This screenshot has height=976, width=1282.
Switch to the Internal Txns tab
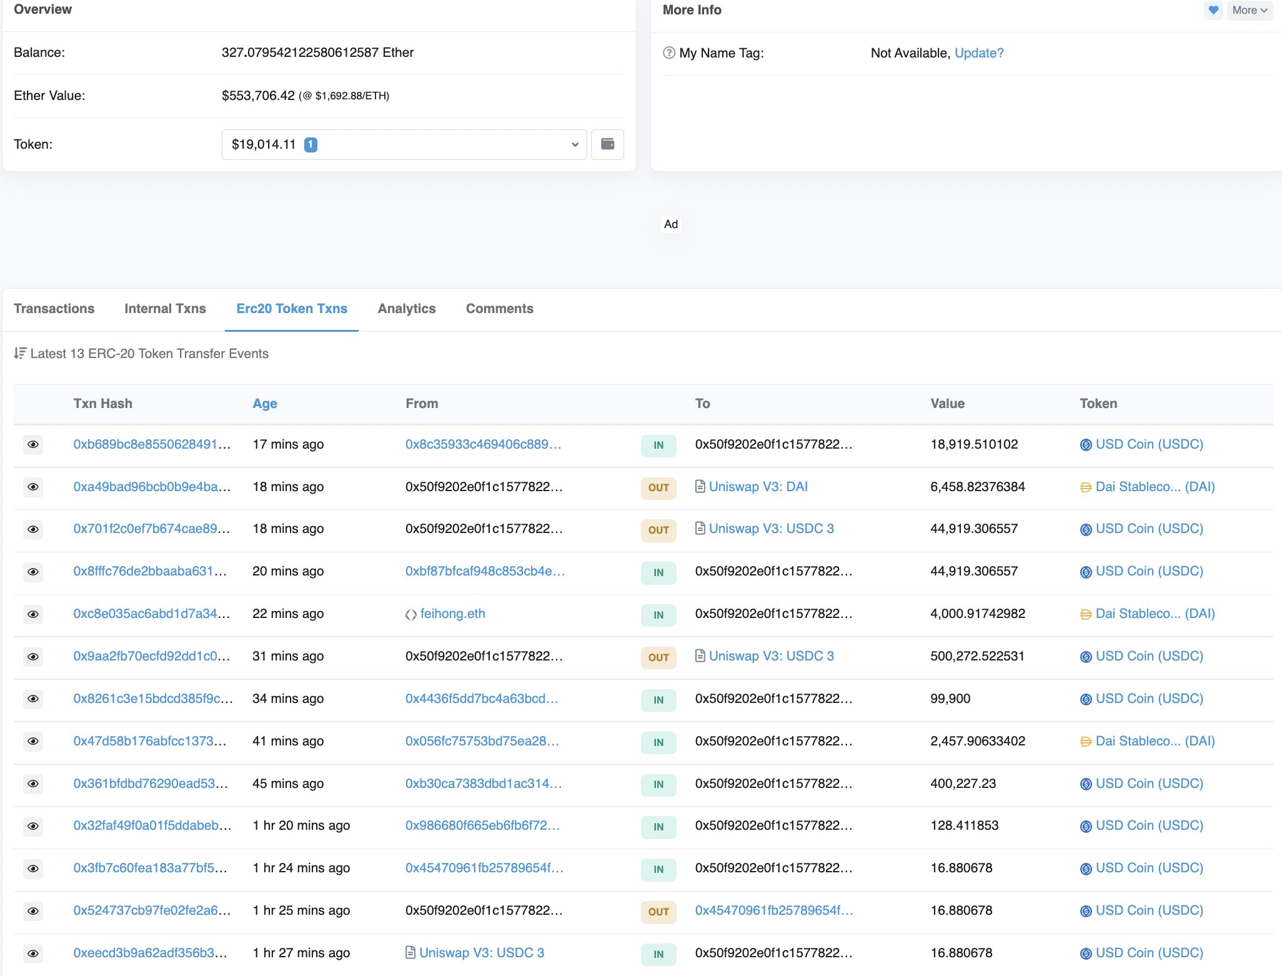click(165, 309)
